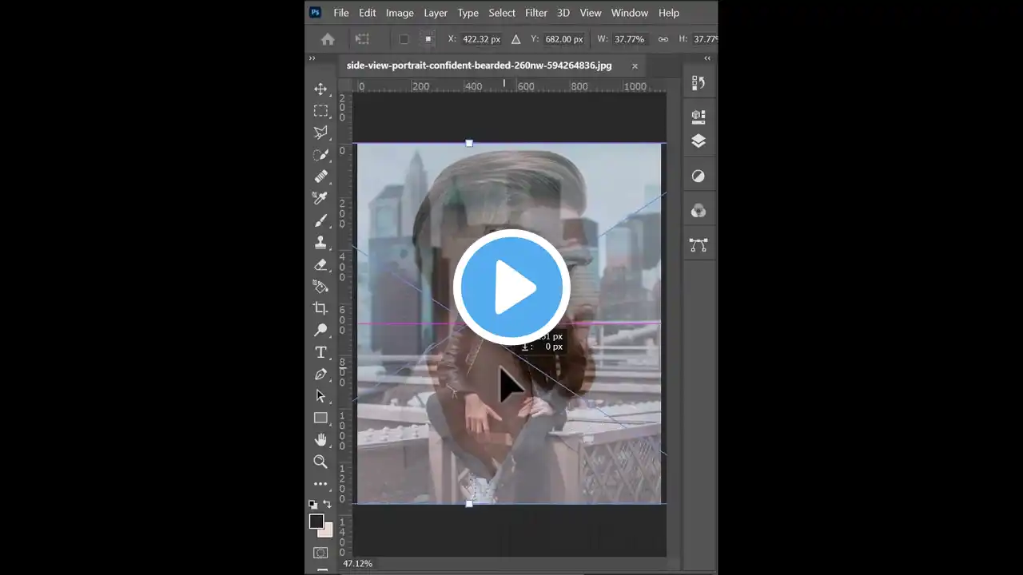The height and width of the screenshot is (575, 1023).
Task: Select the Crop tool
Action: coord(320,308)
